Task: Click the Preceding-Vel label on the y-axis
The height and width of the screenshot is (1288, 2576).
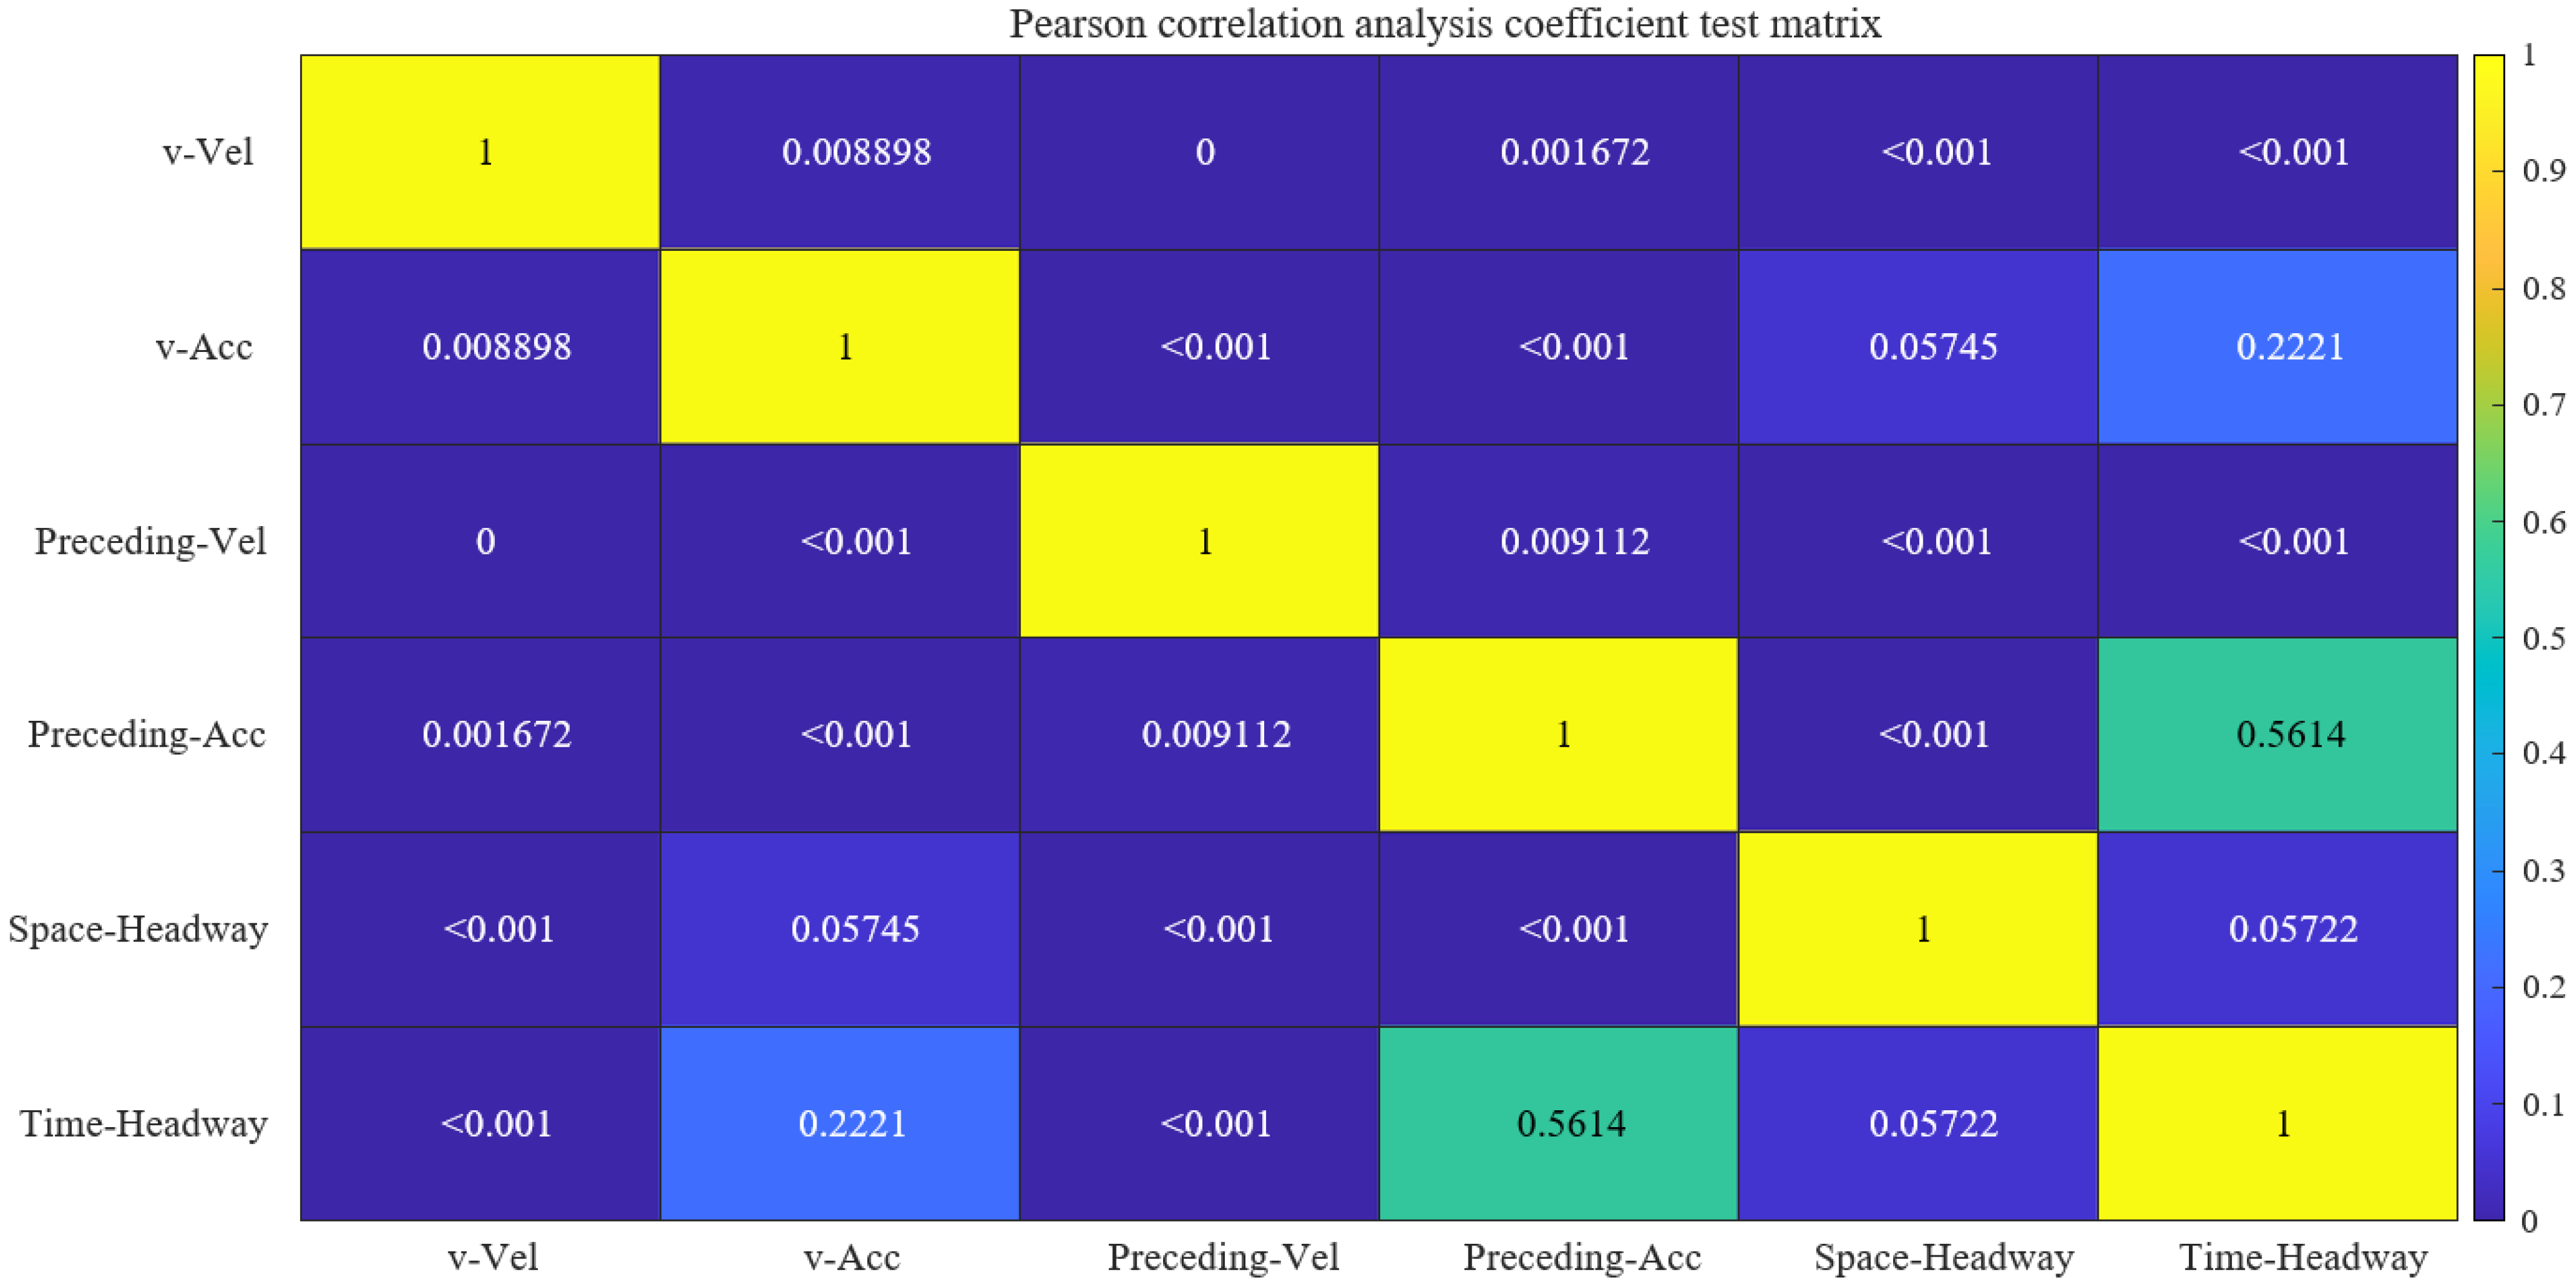Action: [151, 541]
